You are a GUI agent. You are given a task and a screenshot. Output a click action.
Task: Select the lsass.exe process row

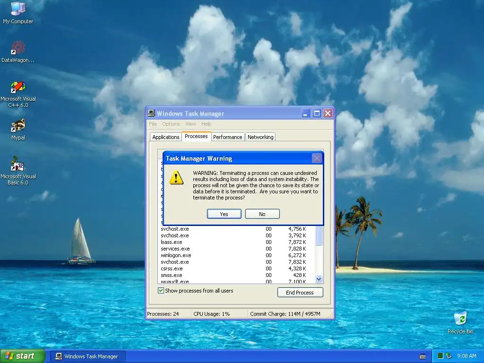[237, 242]
